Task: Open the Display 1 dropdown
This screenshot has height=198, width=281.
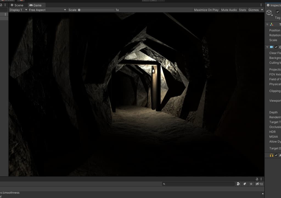Action: coord(18,10)
